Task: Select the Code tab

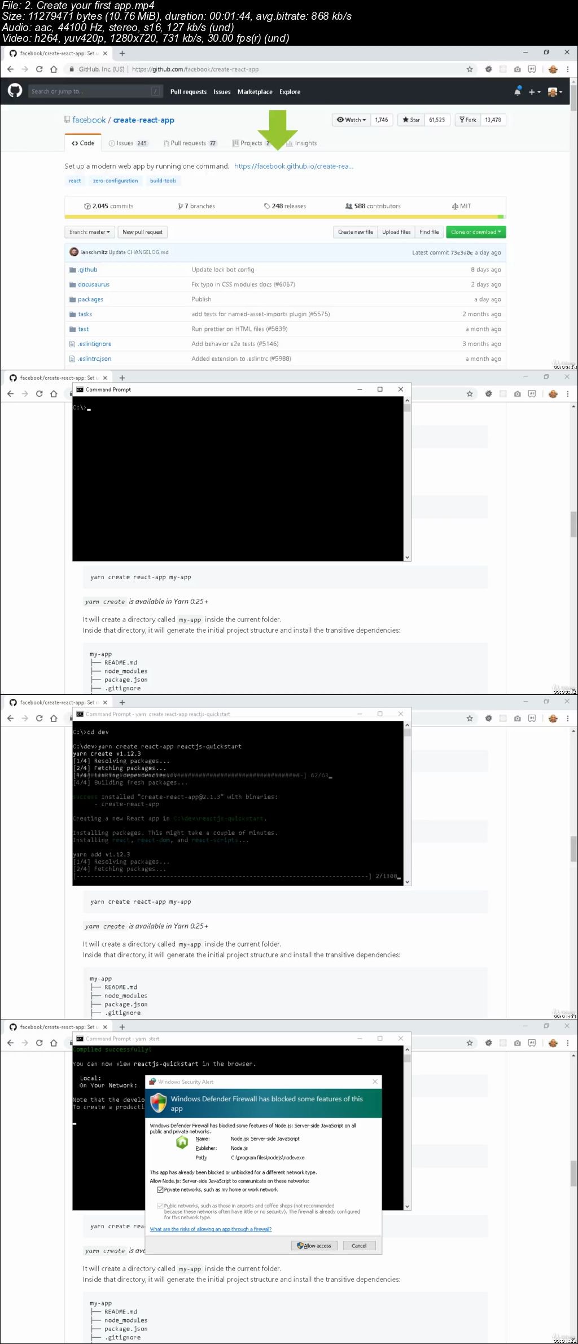Action: [83, 143]
